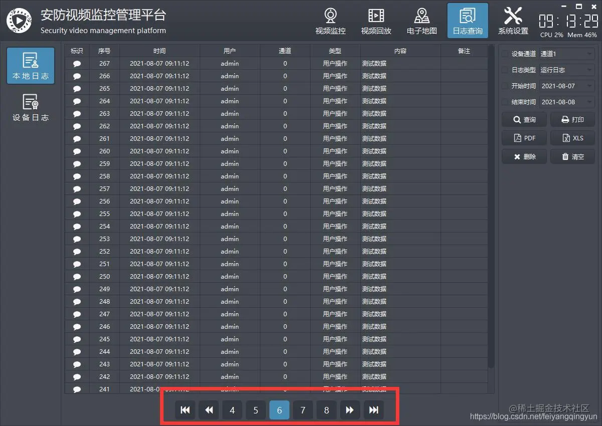The height and width of the screenshot is (426, 602).
Task: Click the 打印 print icon button
Action: click(x=572, y=119)
